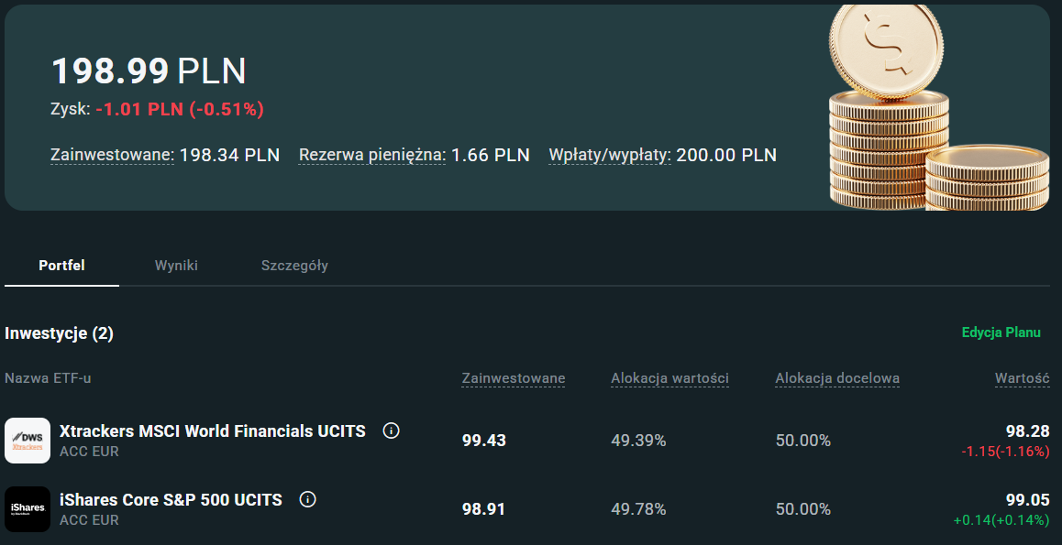Click the iShares logo icon
Viewport: 1062px width, 545px height.
click(x=28, y=508)
